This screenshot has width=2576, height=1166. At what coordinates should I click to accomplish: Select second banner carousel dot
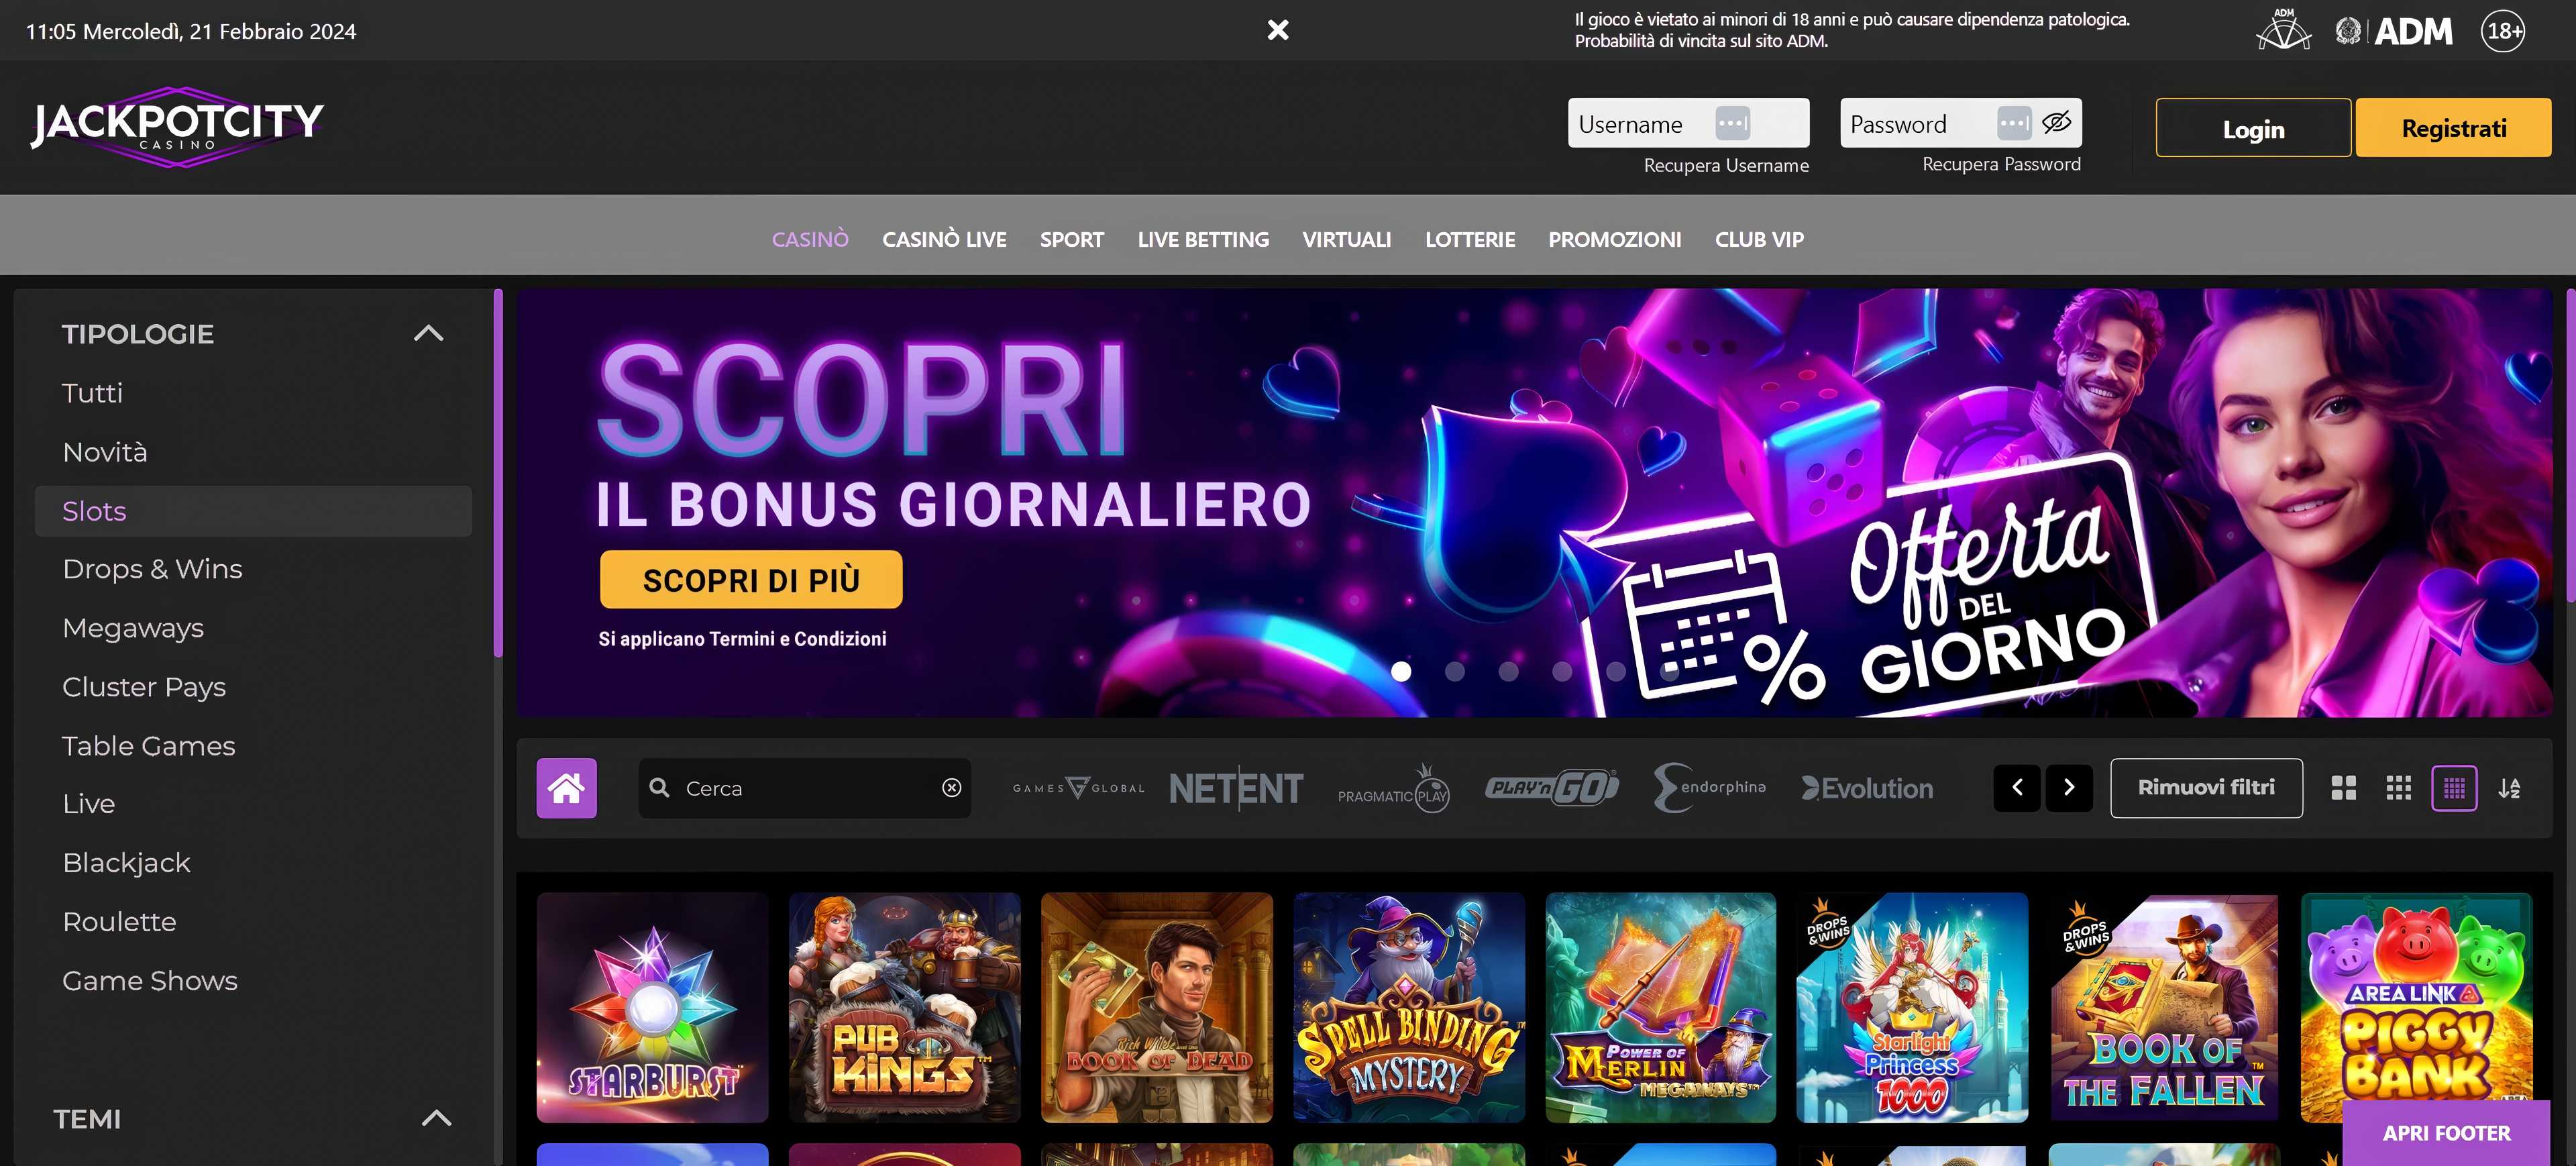coord(1455,672)
